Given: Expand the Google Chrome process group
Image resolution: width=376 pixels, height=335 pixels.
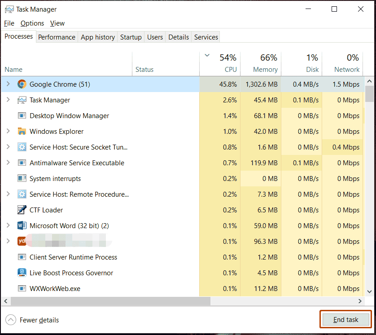Looking at the screenshot, I should [x=8, y=84].
